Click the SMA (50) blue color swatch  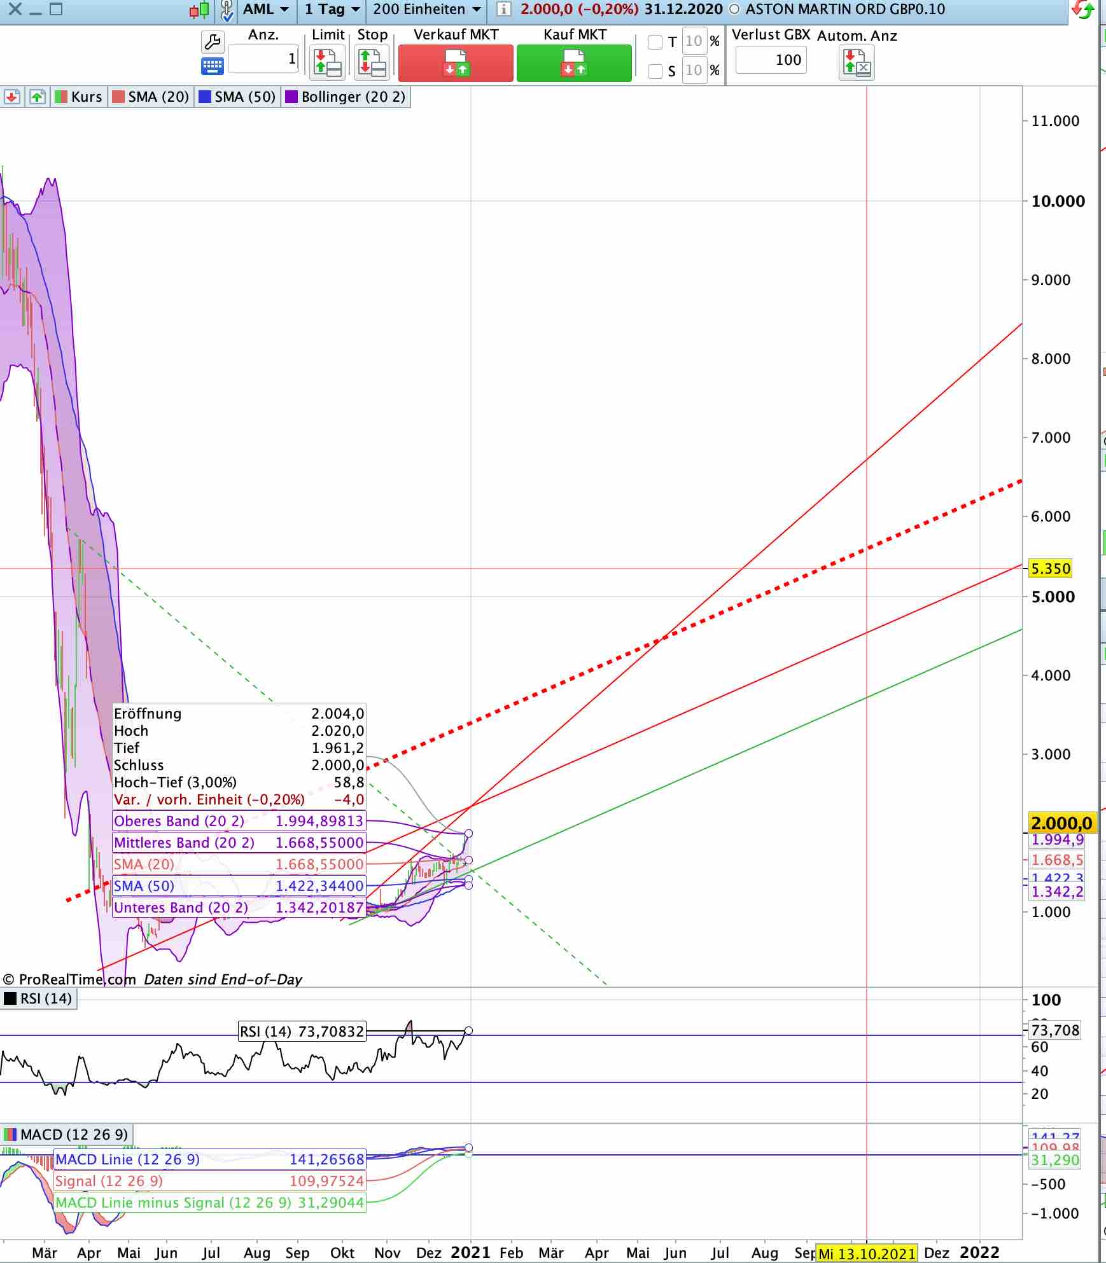204,97
